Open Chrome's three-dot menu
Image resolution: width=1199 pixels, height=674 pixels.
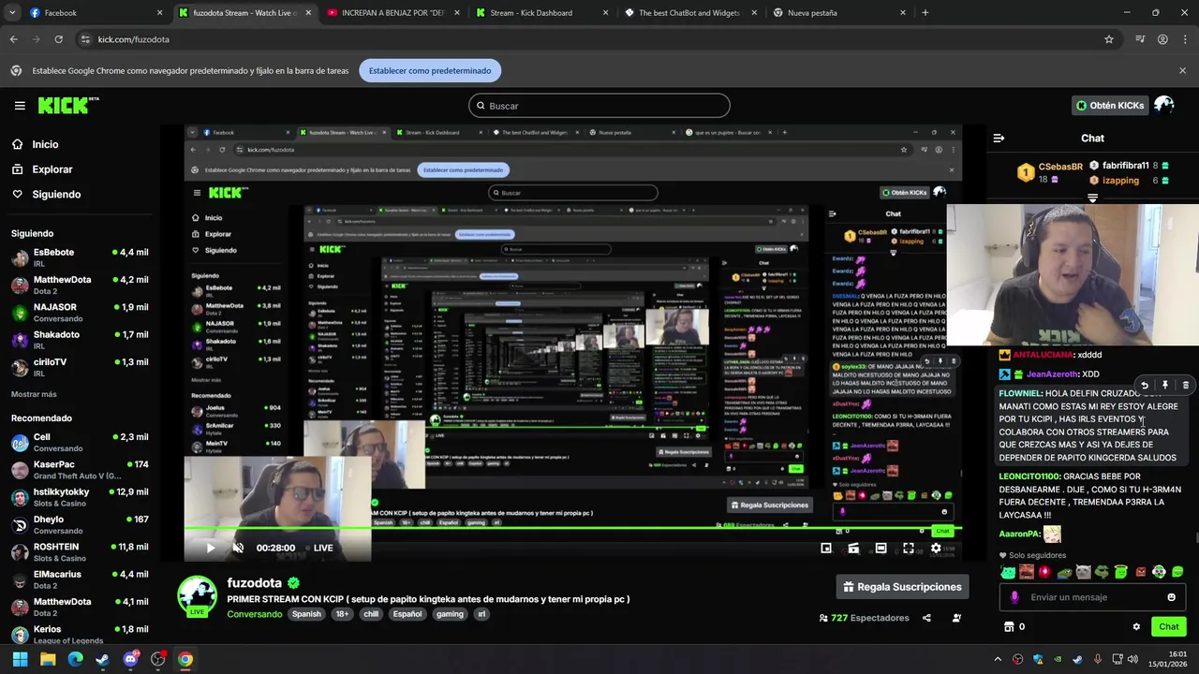(1185, 39)
